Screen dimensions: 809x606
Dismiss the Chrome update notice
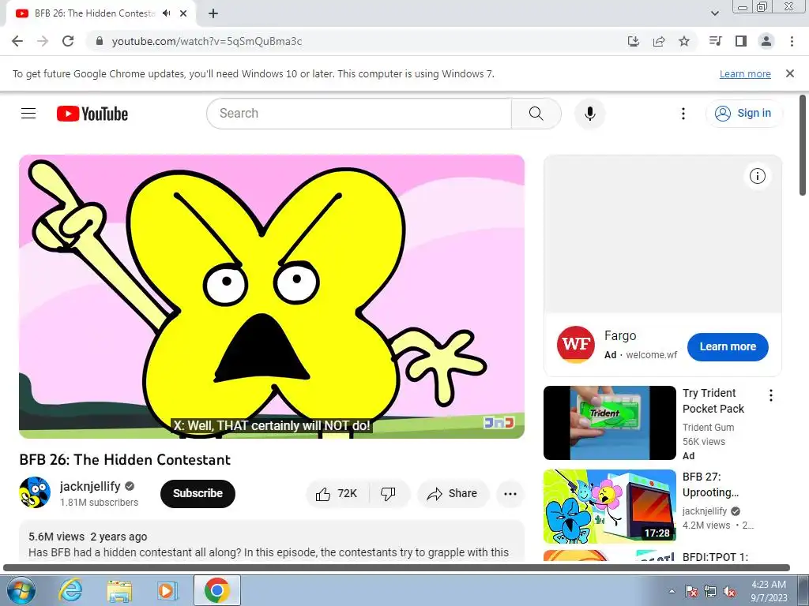point(790,73)
